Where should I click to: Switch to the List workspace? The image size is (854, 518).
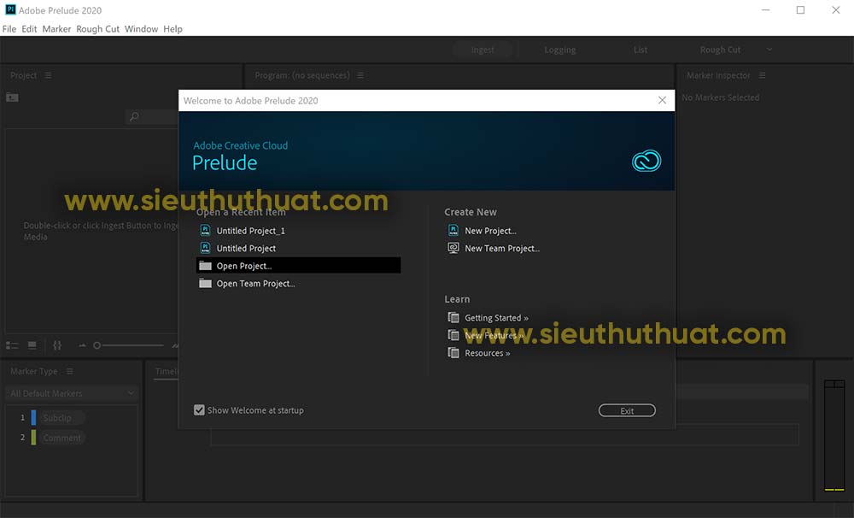[x=640, y=50]
